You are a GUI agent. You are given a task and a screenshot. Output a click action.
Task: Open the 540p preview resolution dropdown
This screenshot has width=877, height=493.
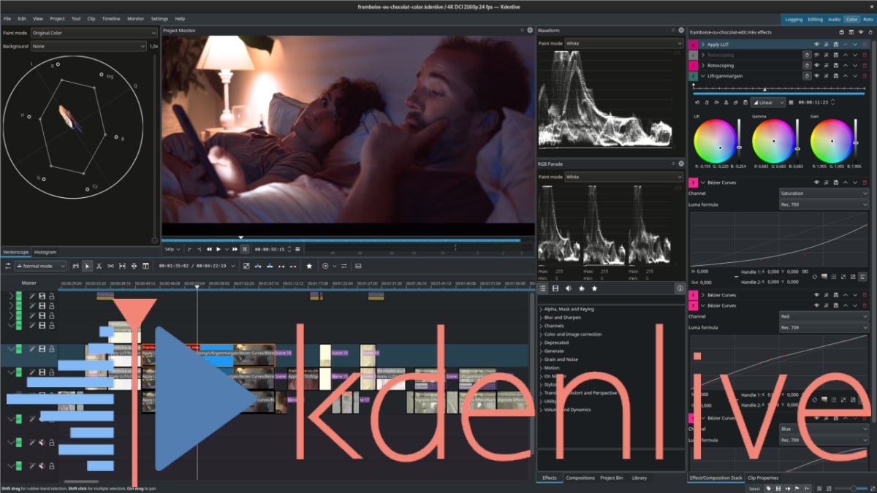(x=172, y=249)
